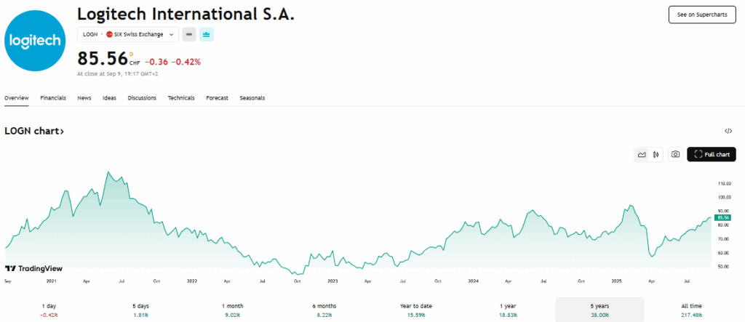This screenshot has height=322, width=745.
Task: Select the 5 years range
Action: [599, 310]
